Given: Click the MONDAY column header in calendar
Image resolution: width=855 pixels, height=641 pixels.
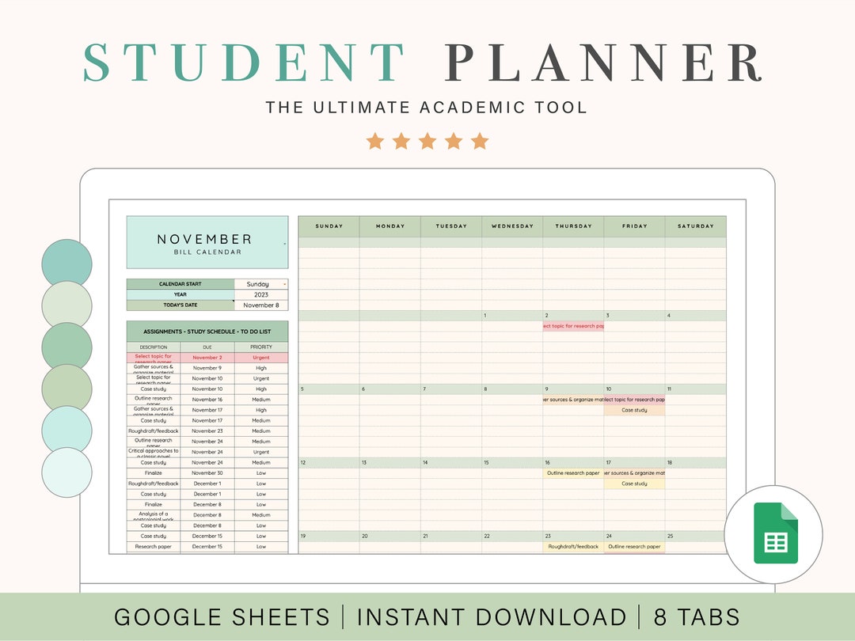Looking at the screenshot, I should 389,226.
